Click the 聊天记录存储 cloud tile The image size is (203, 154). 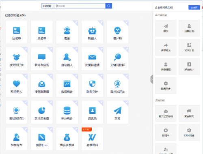coord(166,113)
